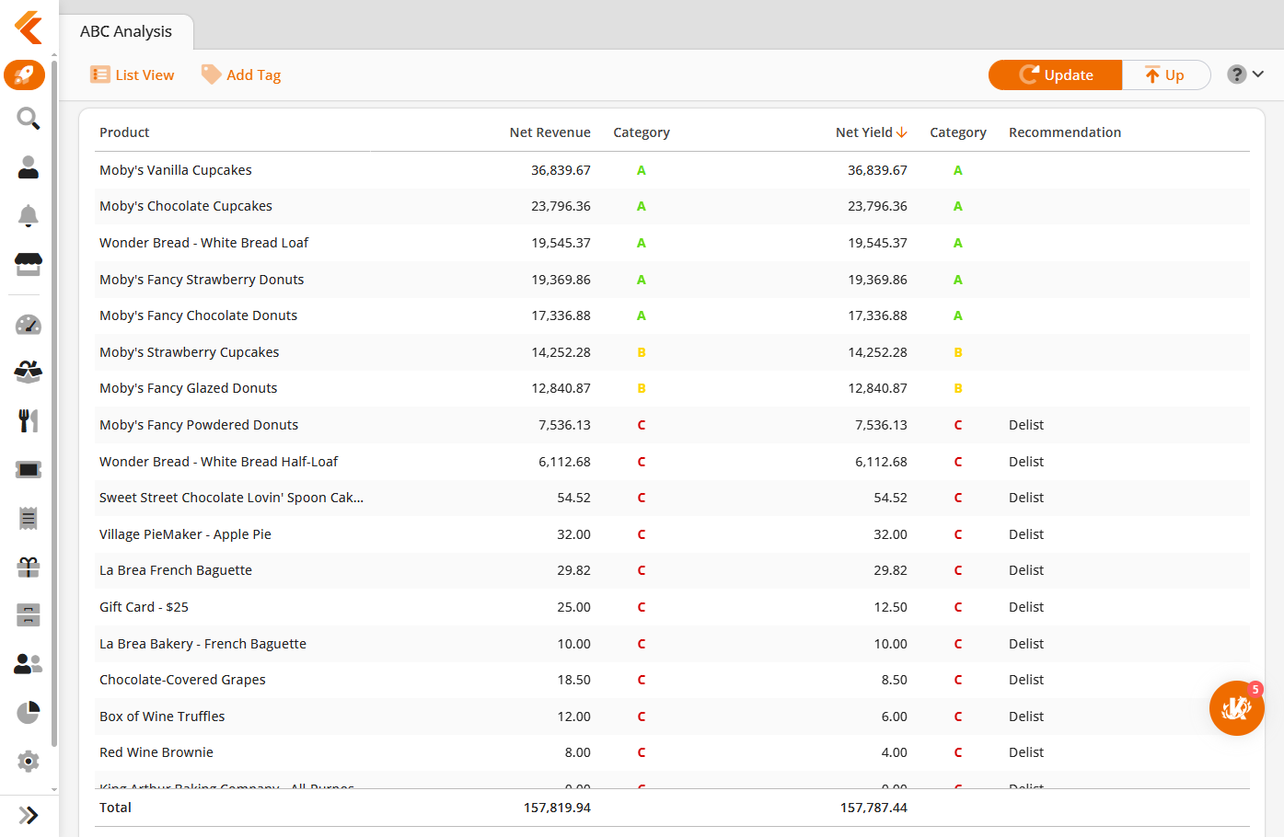Switch to List View
The height and width of the screenshot is (837, 1284).
[x=133, y=75]
